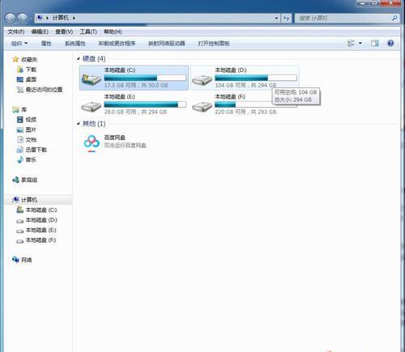Click the blue help question-mark icon
Viewport: 405px width, 352px height.
[x=390, y=43]
